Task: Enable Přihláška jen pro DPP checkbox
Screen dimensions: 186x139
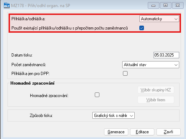Action: [x=125, y=74]
